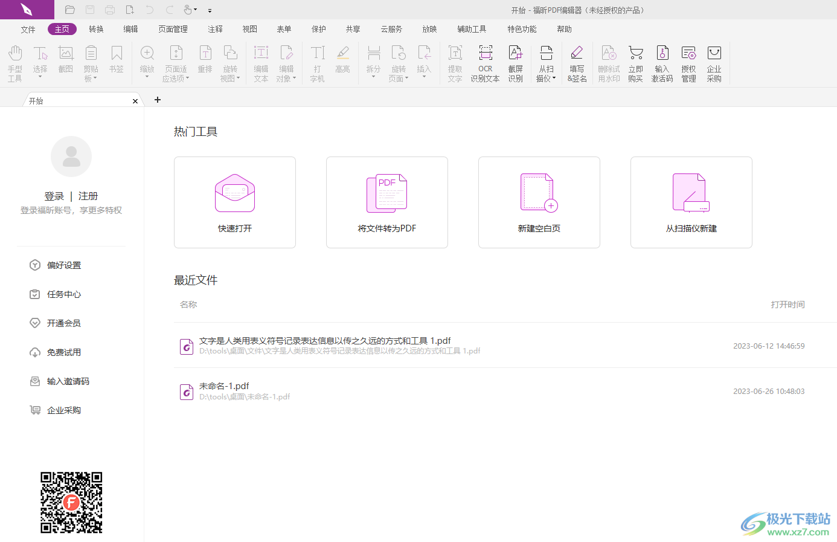The image size is (837, 542).
Task: Open the Comment (注释) tab
Action: [215, 29]
